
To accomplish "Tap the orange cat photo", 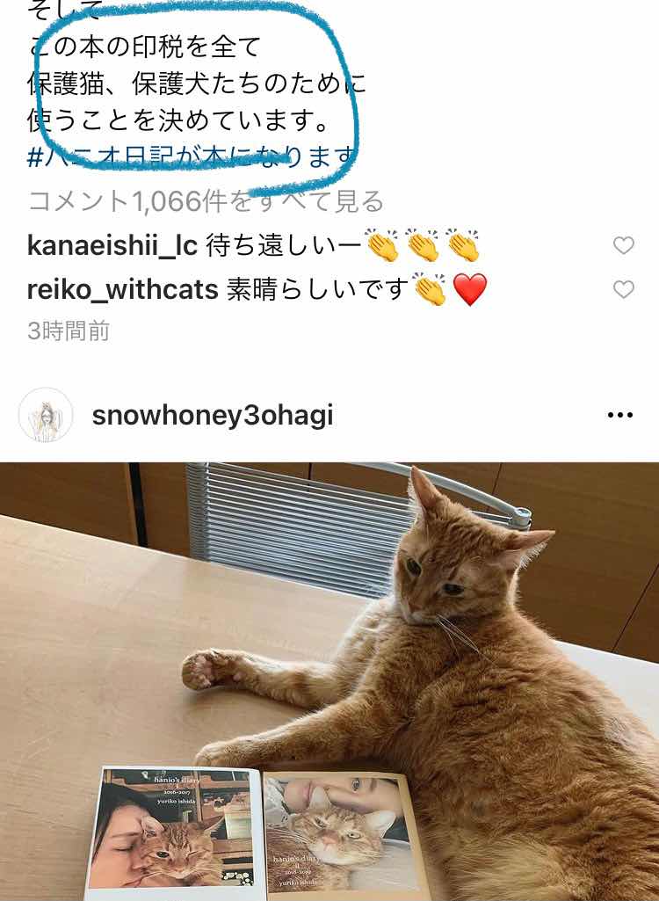I will [x=329, y=681].
